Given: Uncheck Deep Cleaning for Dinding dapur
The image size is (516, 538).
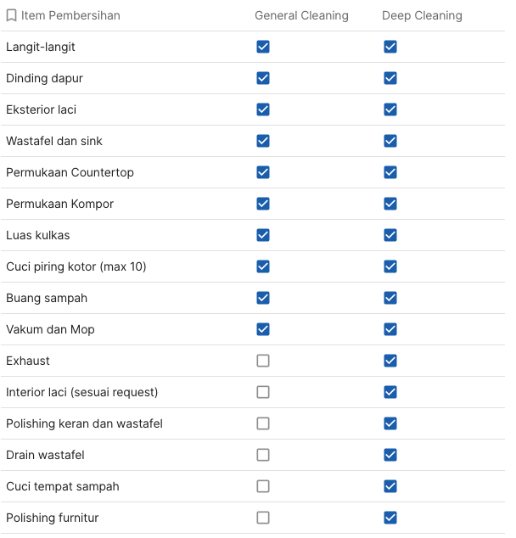Looking at the screenshot, I should point(390,78).
